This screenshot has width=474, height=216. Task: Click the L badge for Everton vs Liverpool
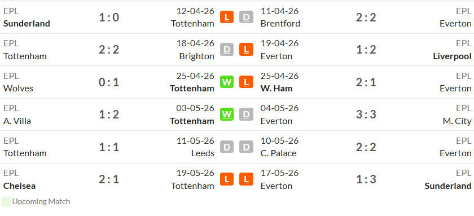click(x=247, y=50)
